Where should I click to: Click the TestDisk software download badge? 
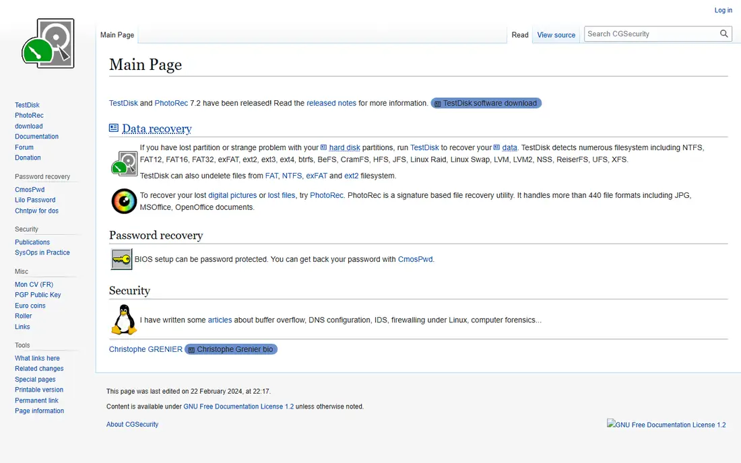486,103
